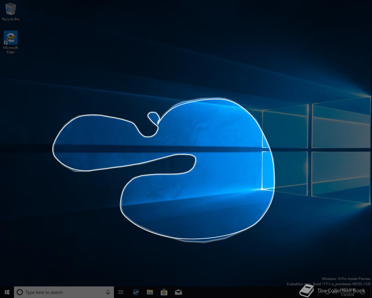Open Microsoft Store from the taskbar
This screenshot has width=372, height=298.
164,292
